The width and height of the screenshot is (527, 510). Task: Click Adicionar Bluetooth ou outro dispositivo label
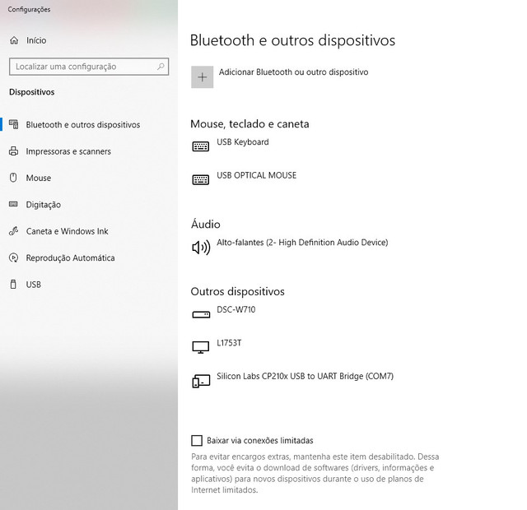pyautogui.click(x=293, y=72)
